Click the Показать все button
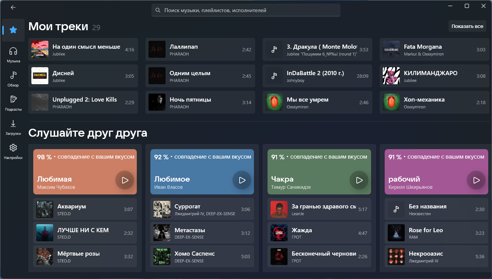The width and height of the screenshot is (492, 279). [x=467, y=26]
